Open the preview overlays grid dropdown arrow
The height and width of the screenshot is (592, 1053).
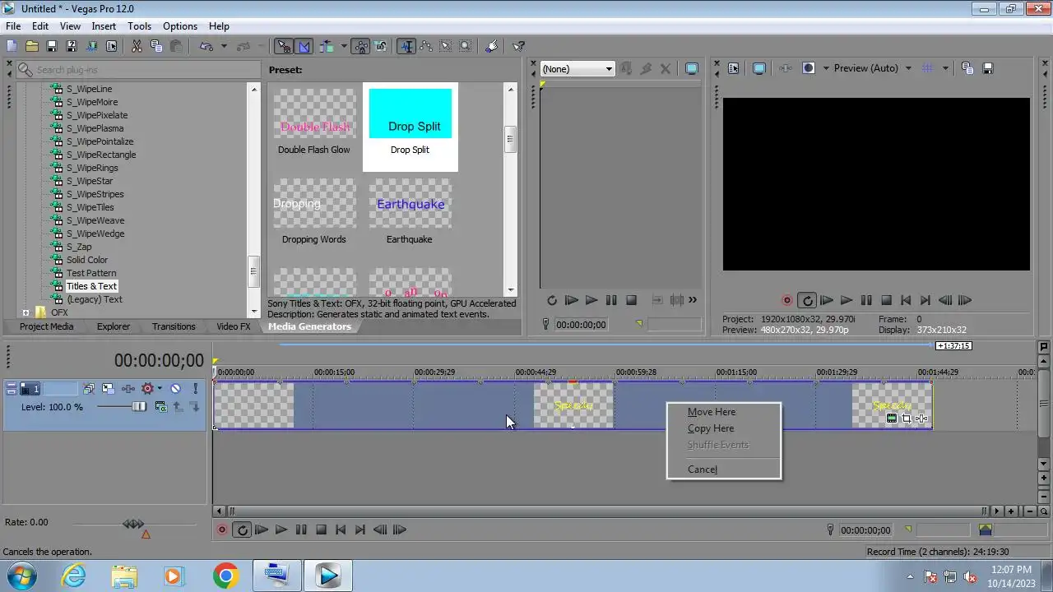945,68
